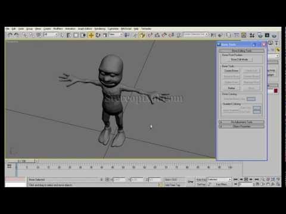Image resolution: width=286 pixels, height=214 pixels.
Task: Click the Selected Bone Color swatch
Action: (251, 99)
